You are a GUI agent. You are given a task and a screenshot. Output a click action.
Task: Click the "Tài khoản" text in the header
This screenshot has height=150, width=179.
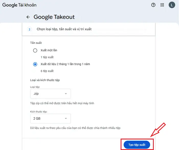27,5
